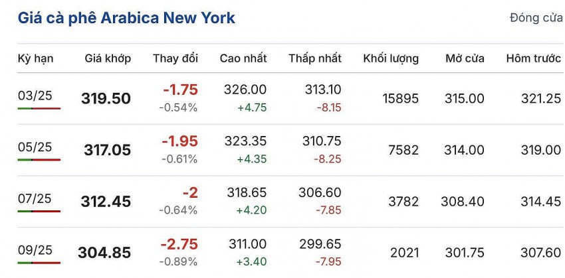The image size is (565, 278).
Task: Select the "Cao nhất" column header
Action: click(243, 58)
